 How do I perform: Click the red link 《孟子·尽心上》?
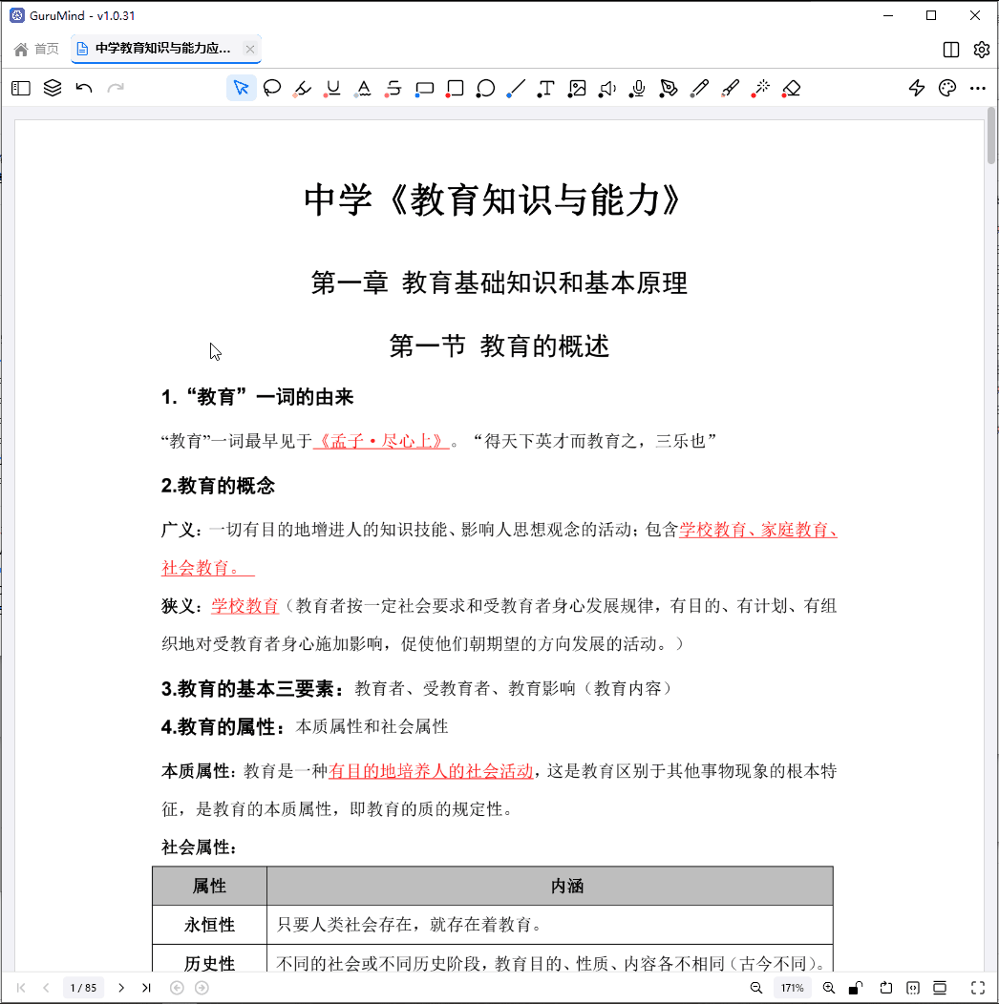pyautogui.click(x=381, y=441)
